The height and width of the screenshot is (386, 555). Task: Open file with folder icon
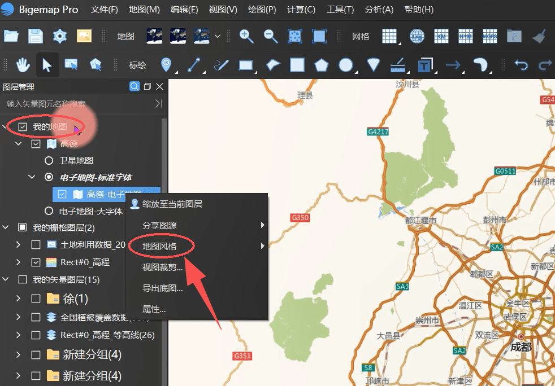coord(11,36)
